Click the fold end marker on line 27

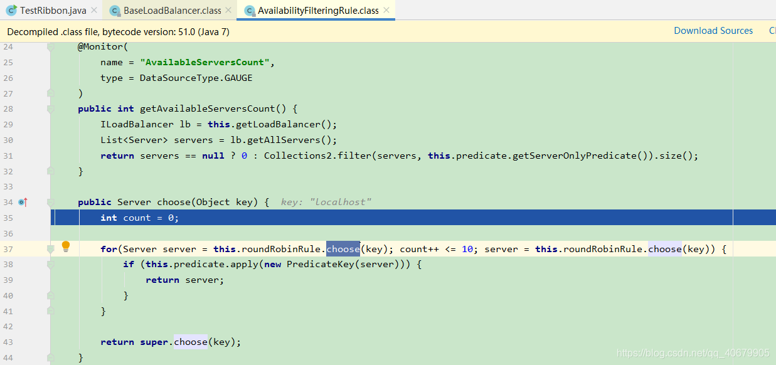tap(51, 93)
